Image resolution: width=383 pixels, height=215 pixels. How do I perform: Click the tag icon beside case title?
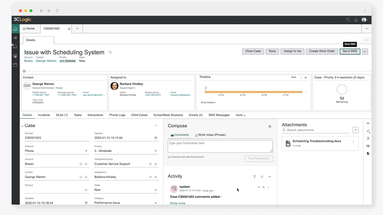pos(110,52)
